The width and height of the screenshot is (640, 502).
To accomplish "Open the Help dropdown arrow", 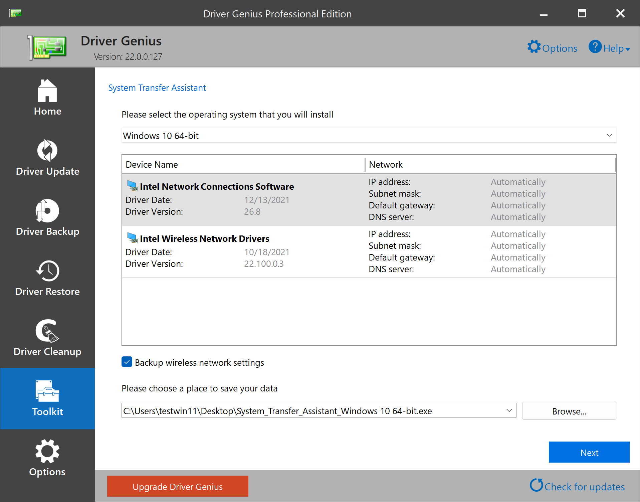I will click(628, 49).
